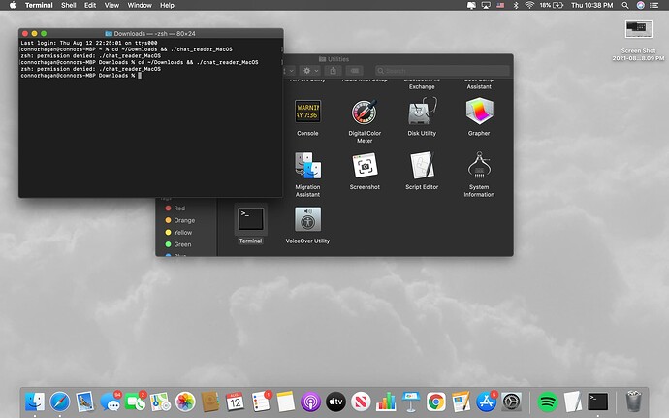This screenshot has width=669, height=418.
Task: Launch Spotify from the Dock
Action: coord(548,402)
